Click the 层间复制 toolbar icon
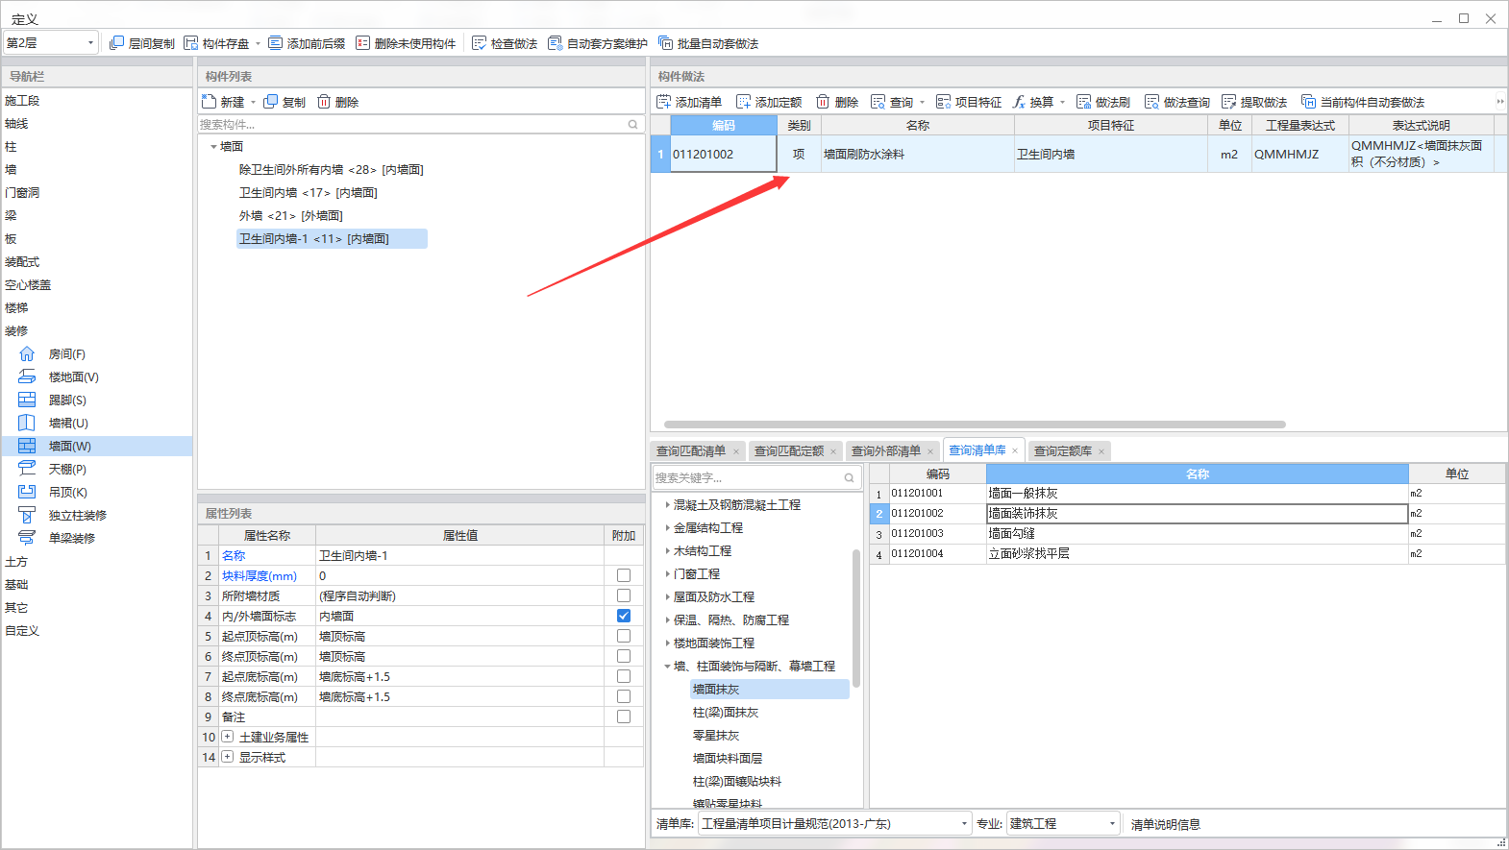 tap(141, 43)
